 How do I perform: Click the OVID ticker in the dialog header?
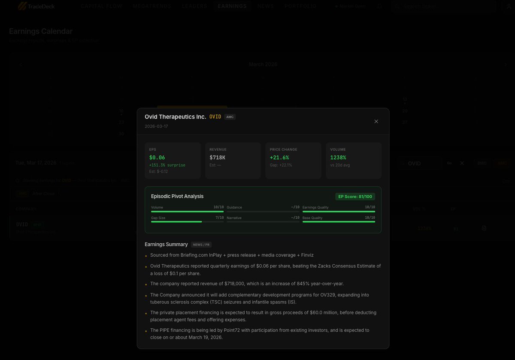(x=215, y=117)
